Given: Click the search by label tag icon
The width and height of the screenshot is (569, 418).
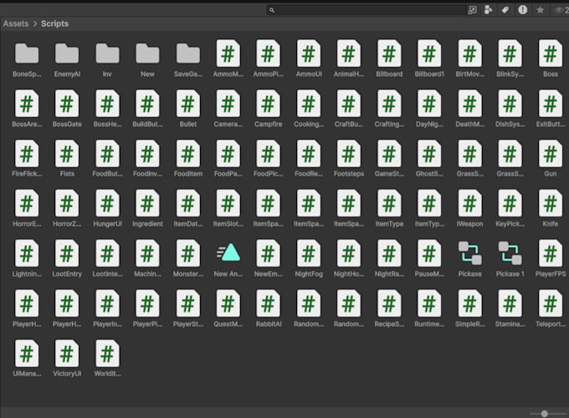Looking at the screenshot, I should (x=505, y=10).
